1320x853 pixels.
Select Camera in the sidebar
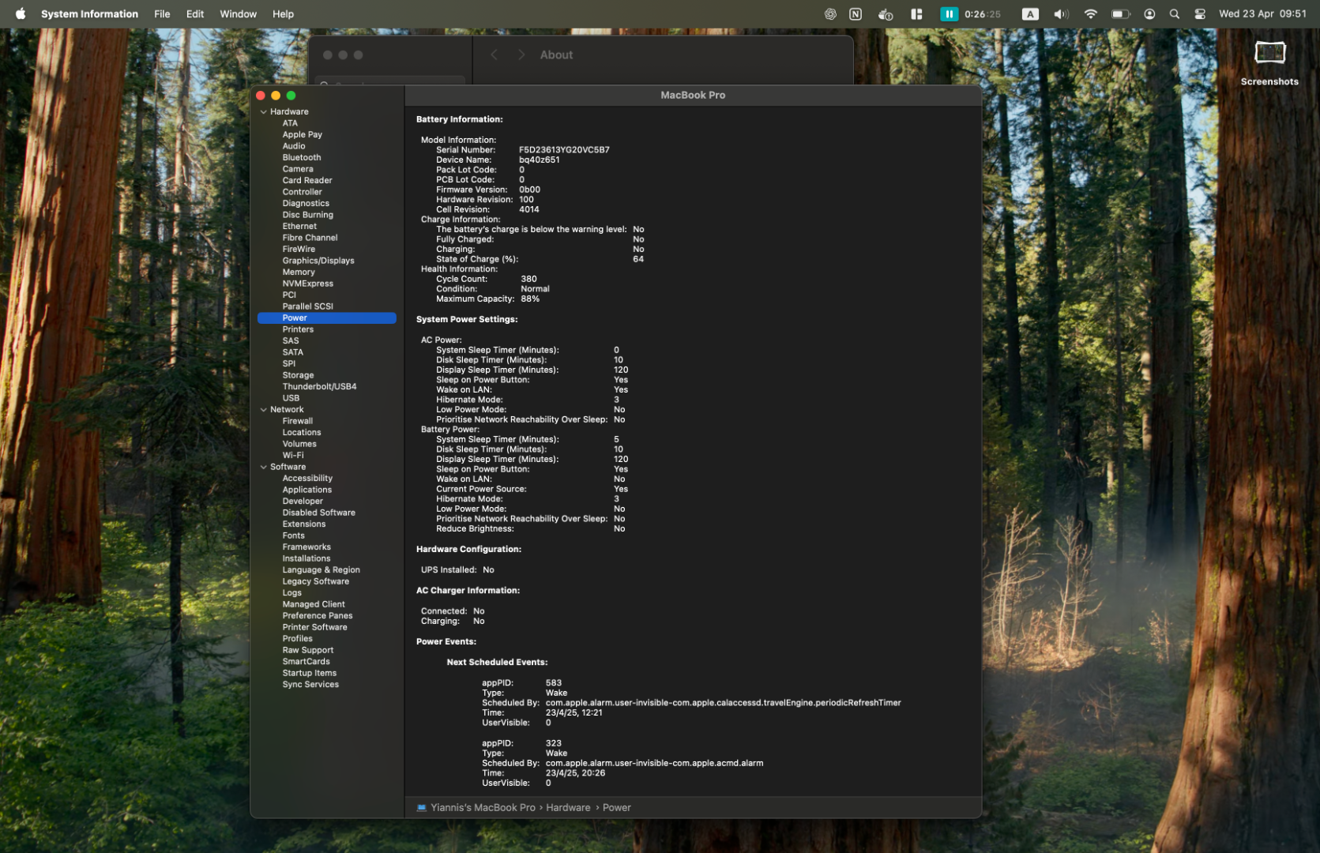tap(298, 169)
